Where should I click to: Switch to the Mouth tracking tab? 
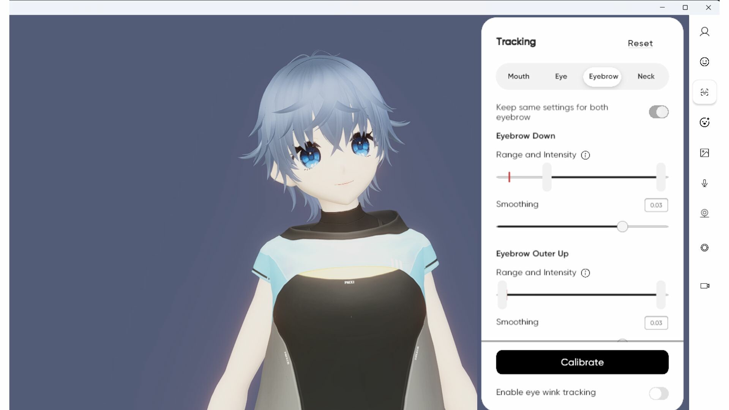point(518,76)
